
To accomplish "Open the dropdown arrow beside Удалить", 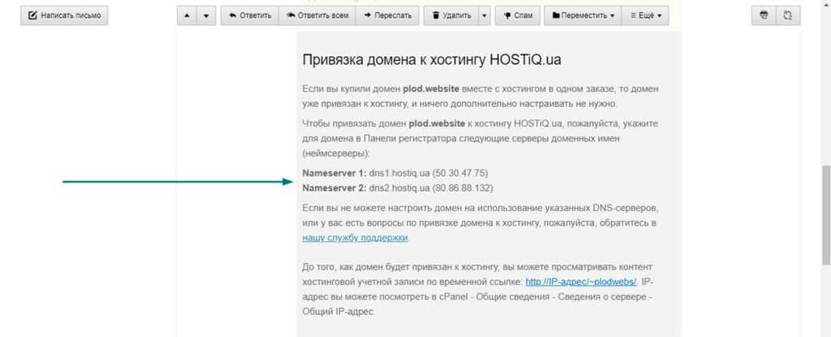I will point(484,15).
